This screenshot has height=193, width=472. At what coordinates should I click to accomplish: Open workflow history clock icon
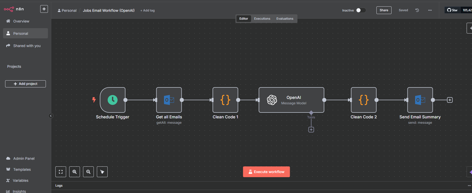pos(417,10)
